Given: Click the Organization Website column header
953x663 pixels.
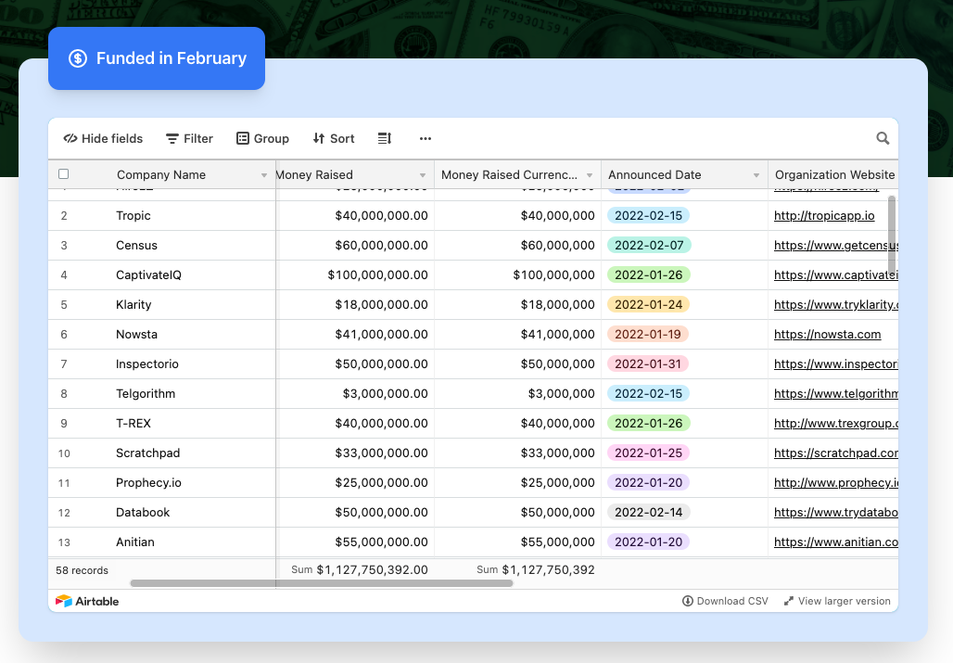Looking at the screenshot, I should (833, 174).
